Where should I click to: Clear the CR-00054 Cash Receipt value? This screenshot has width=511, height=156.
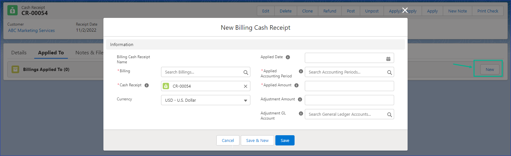coord(245,86)
